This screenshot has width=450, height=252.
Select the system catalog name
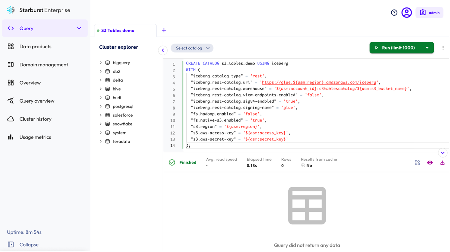click(120, 133)
